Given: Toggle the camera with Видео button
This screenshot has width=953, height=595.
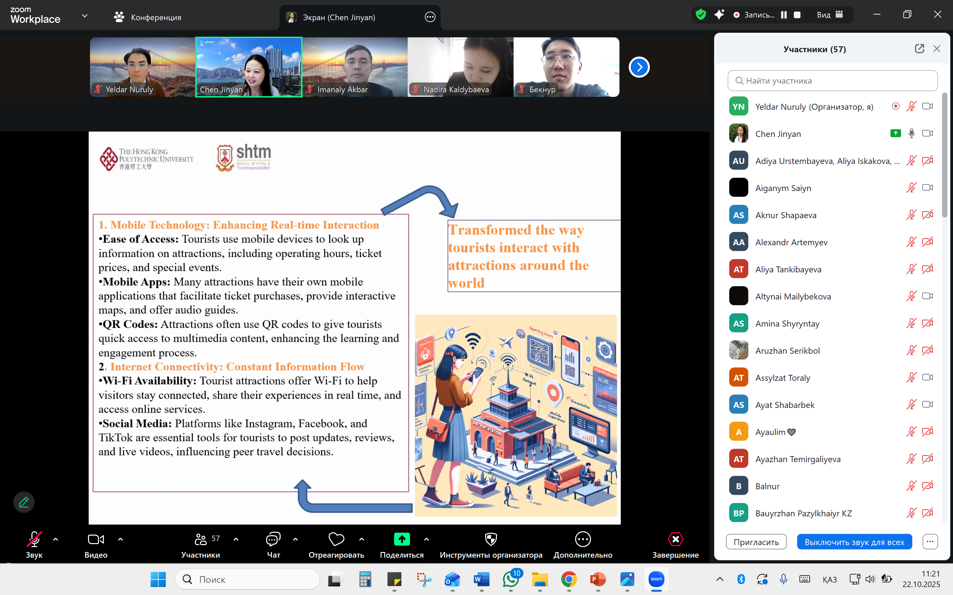Looking at the screenshot, I should click(96, 539).
